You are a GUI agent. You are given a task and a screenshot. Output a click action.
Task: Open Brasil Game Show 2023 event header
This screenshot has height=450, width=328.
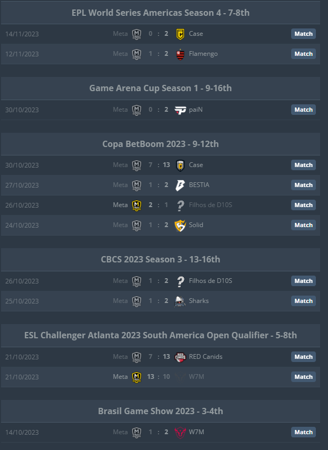coord(161,411)
